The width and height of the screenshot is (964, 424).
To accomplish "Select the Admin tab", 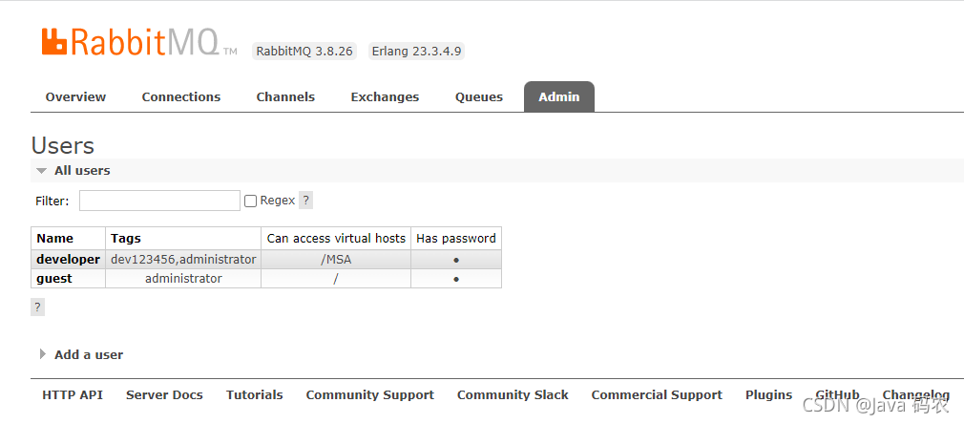I will 559,96.
